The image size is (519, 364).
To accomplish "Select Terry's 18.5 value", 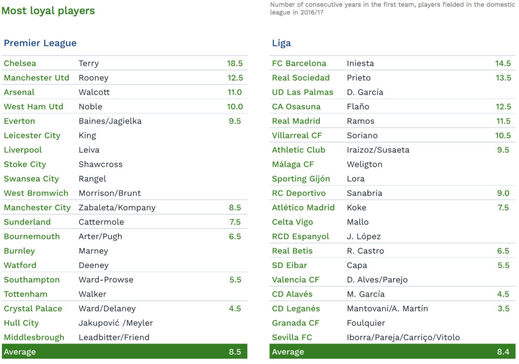I will [x=235, y=63].
